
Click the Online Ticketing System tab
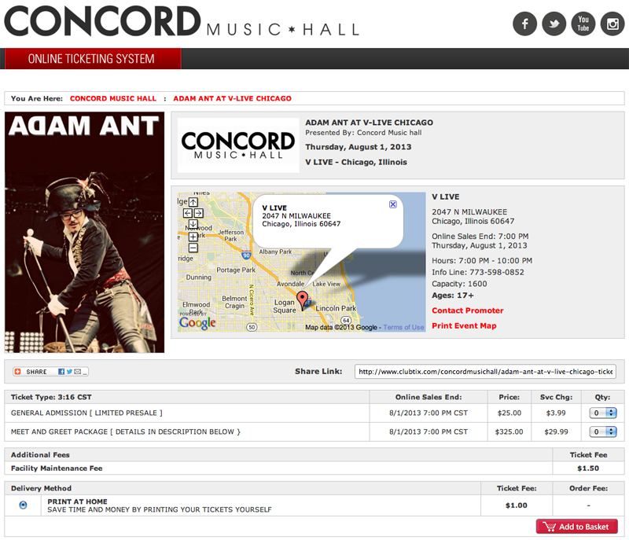pos(91,59)
